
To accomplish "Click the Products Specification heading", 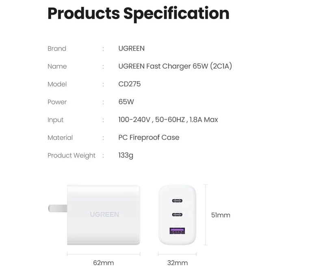I will click(x=139, y=14).
